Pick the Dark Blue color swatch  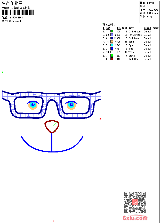coord(112,38)
